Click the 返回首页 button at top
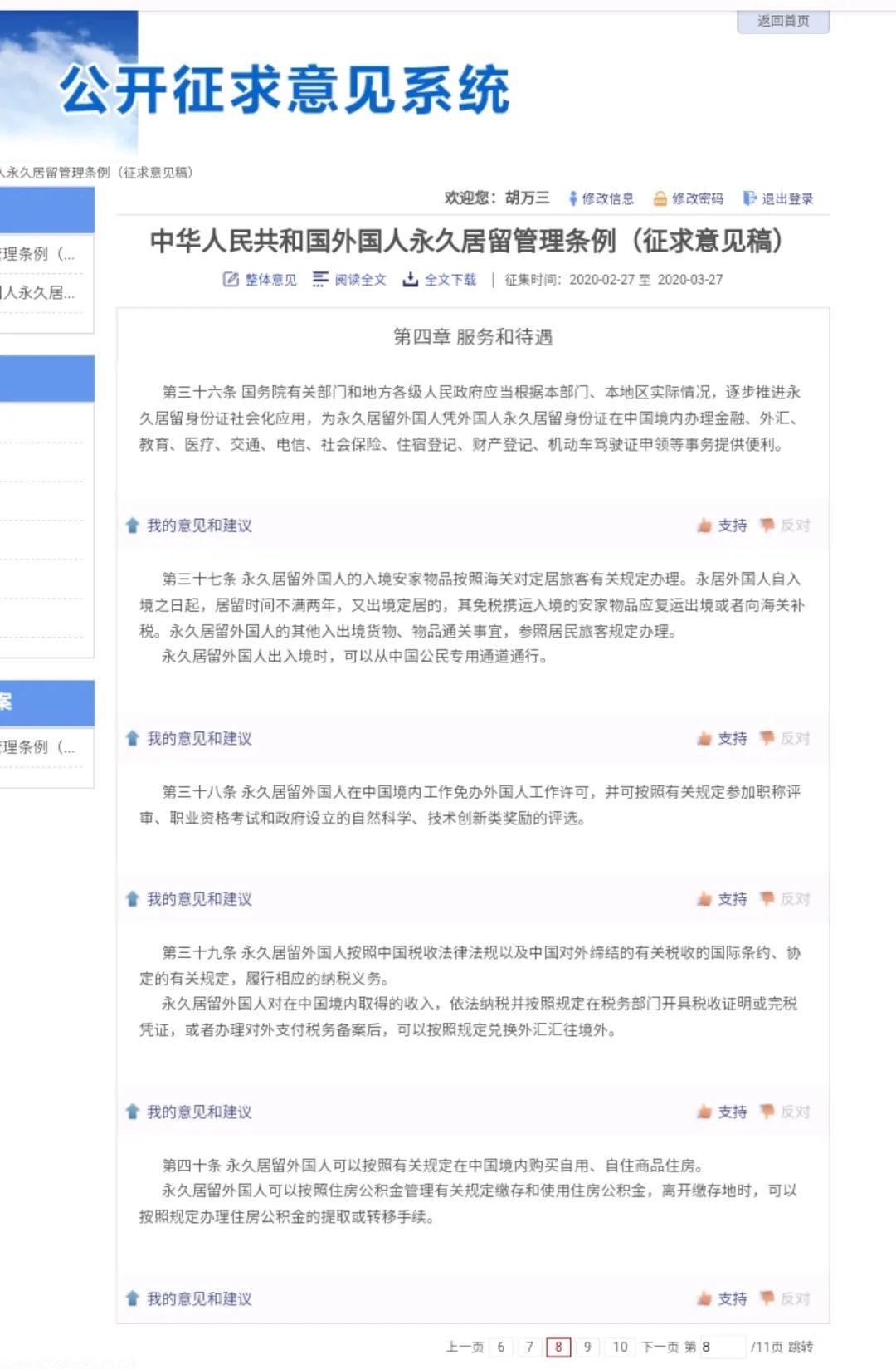 click(x=782, y=21)
